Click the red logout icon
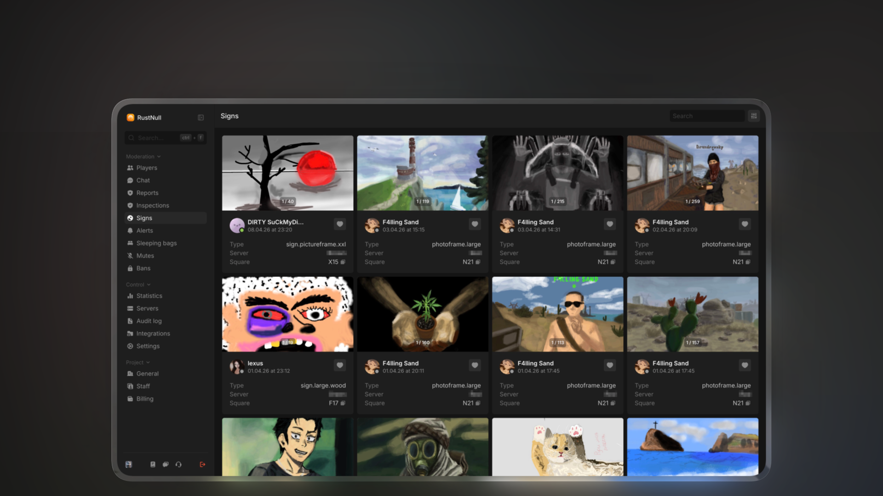 [x=202, y=464]
